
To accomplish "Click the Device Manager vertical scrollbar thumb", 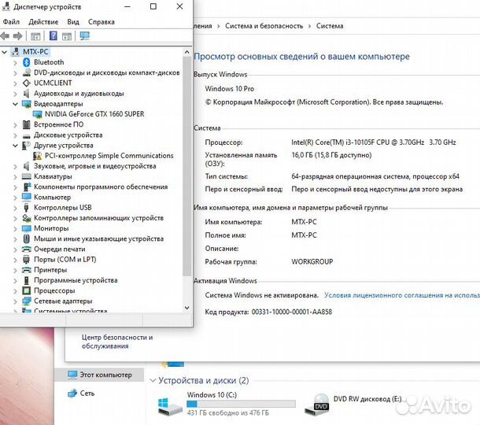I will click(187, 166).
